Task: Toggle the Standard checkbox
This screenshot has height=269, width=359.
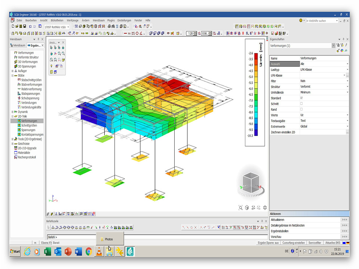Action: [301, 98]
